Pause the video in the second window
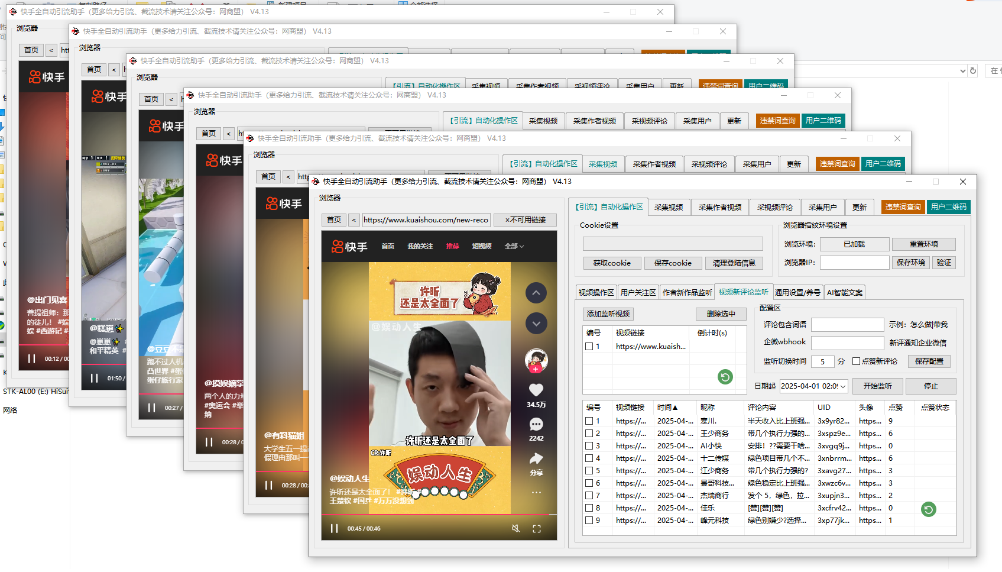1002x572 pixels. point(94,378)
